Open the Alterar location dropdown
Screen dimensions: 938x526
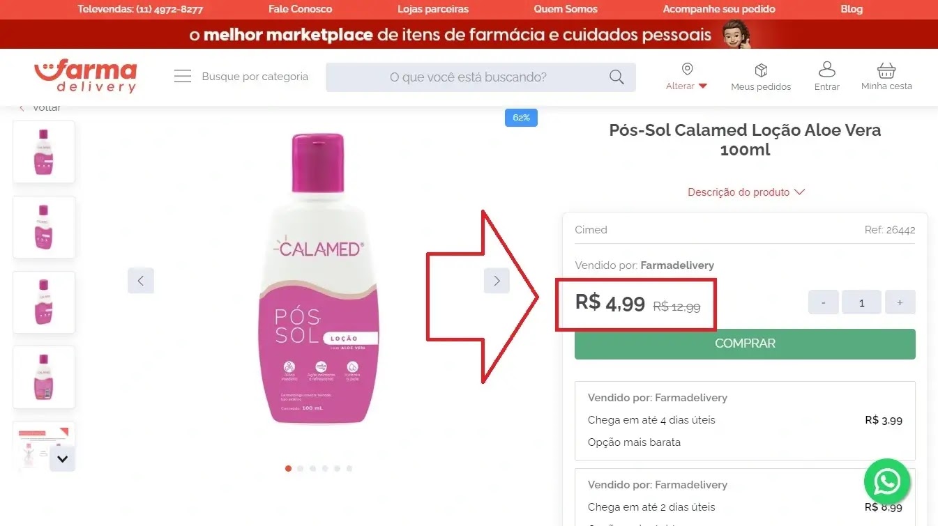pyautogui.click(x=687, y=86)
